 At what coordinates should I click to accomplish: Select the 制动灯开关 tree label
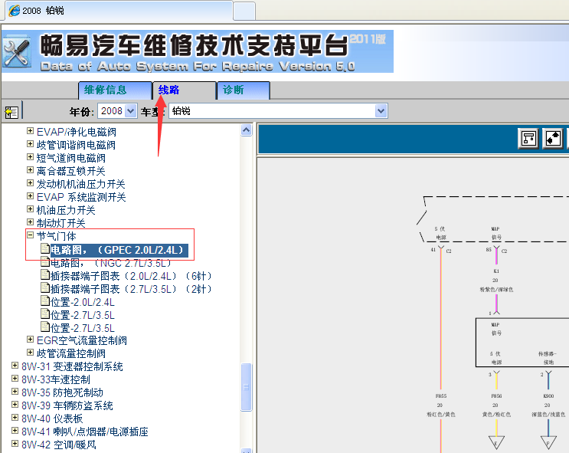(61, 223)
